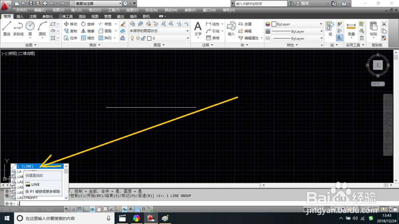Switch to the 插入 ribbon tab

tap(20, 16)
